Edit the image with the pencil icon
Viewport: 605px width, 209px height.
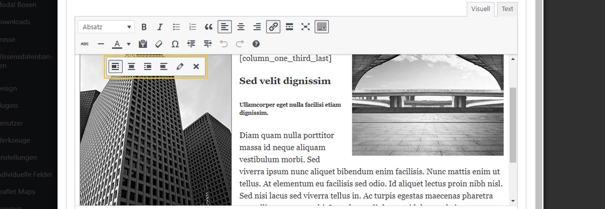pyautogui.click(x=180, y=67)
